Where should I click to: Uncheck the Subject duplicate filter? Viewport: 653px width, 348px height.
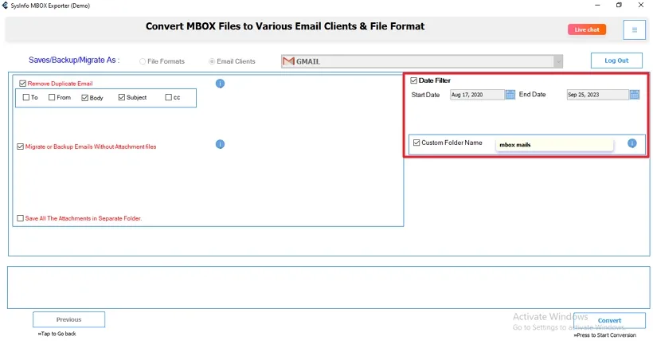point(122,97)
